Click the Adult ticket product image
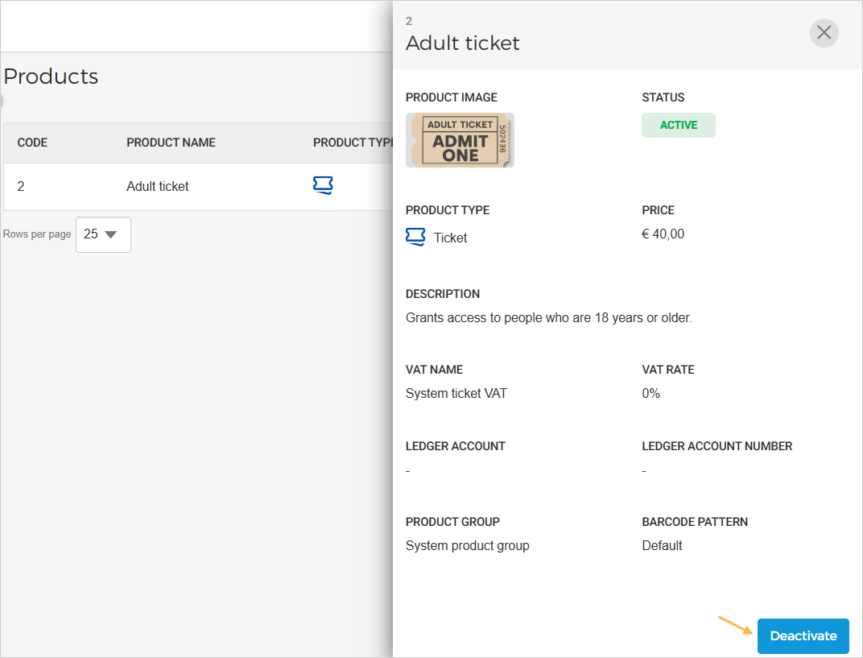Image resolution: width=863 pixels, height=658 pixels. (460, 140)
